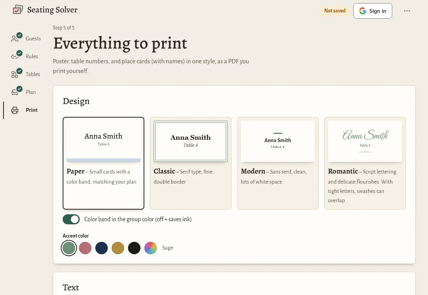
Task: Choose the black accent color
Action: (134, 248)
